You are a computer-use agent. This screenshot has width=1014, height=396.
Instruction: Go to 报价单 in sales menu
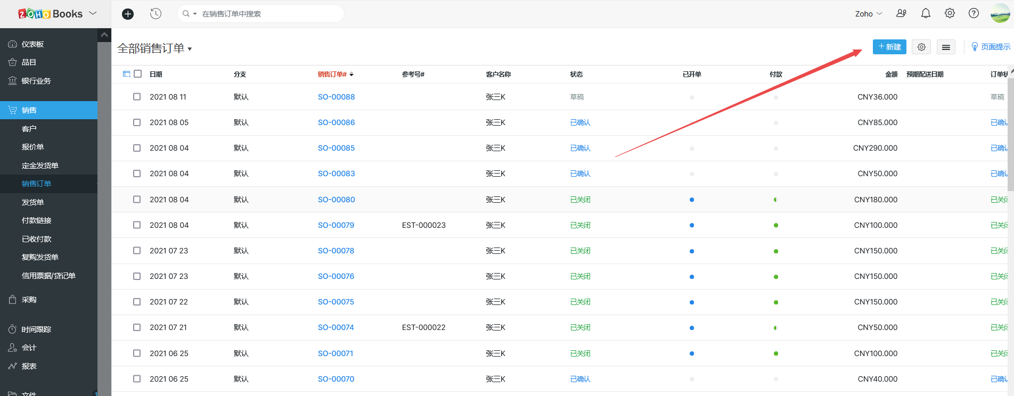coord(33,147)
